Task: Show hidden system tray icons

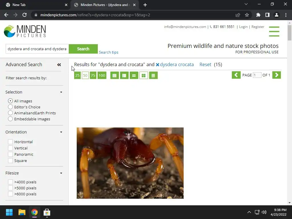Action: (x=249, y=212)
